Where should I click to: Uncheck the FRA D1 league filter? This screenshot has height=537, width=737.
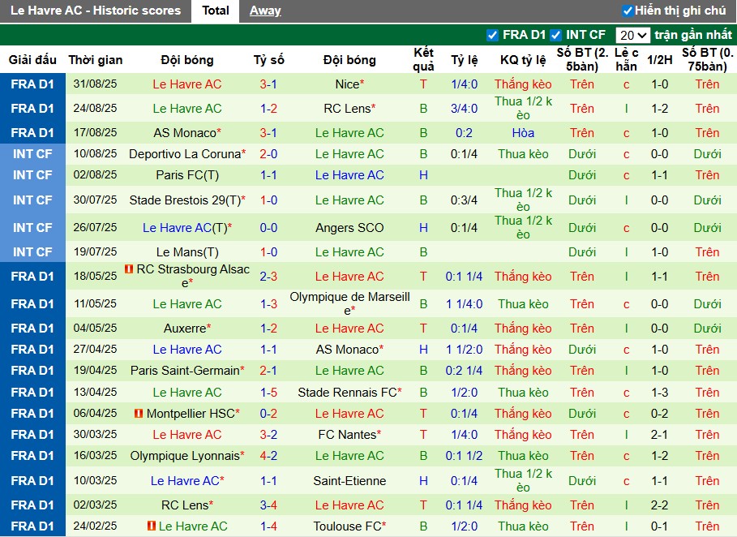coord(492,35)
